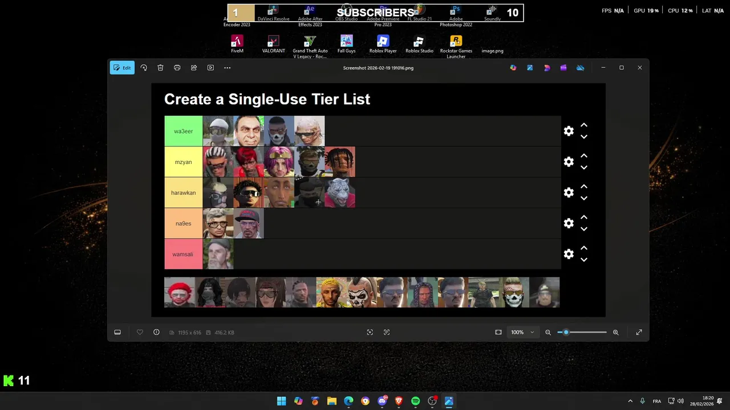Screen dimensions: 730x410
Task: Delete the screenshot with the trash icon
Action: point(160,68)
